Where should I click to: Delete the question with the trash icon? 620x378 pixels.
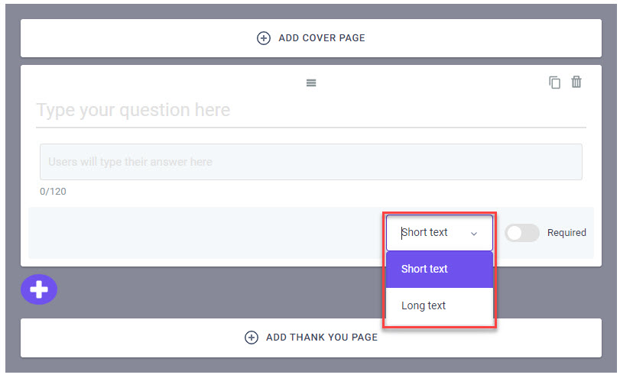(x=576, y=82)
